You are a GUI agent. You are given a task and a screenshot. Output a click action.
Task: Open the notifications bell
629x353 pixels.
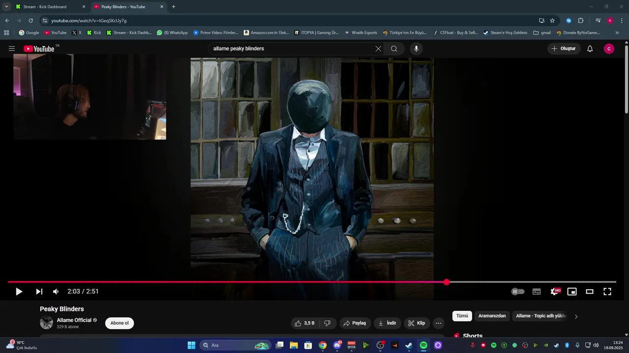coord(590,49)
